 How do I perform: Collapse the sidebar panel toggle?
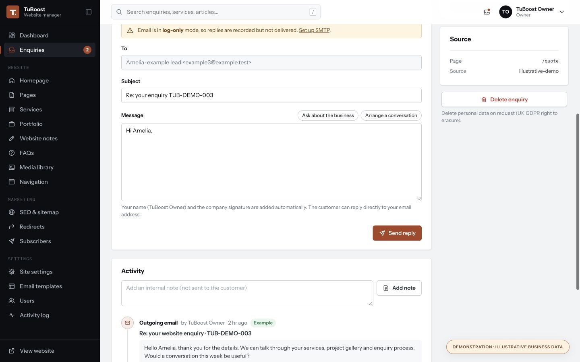pyautogui.click(x=89, y=12)
